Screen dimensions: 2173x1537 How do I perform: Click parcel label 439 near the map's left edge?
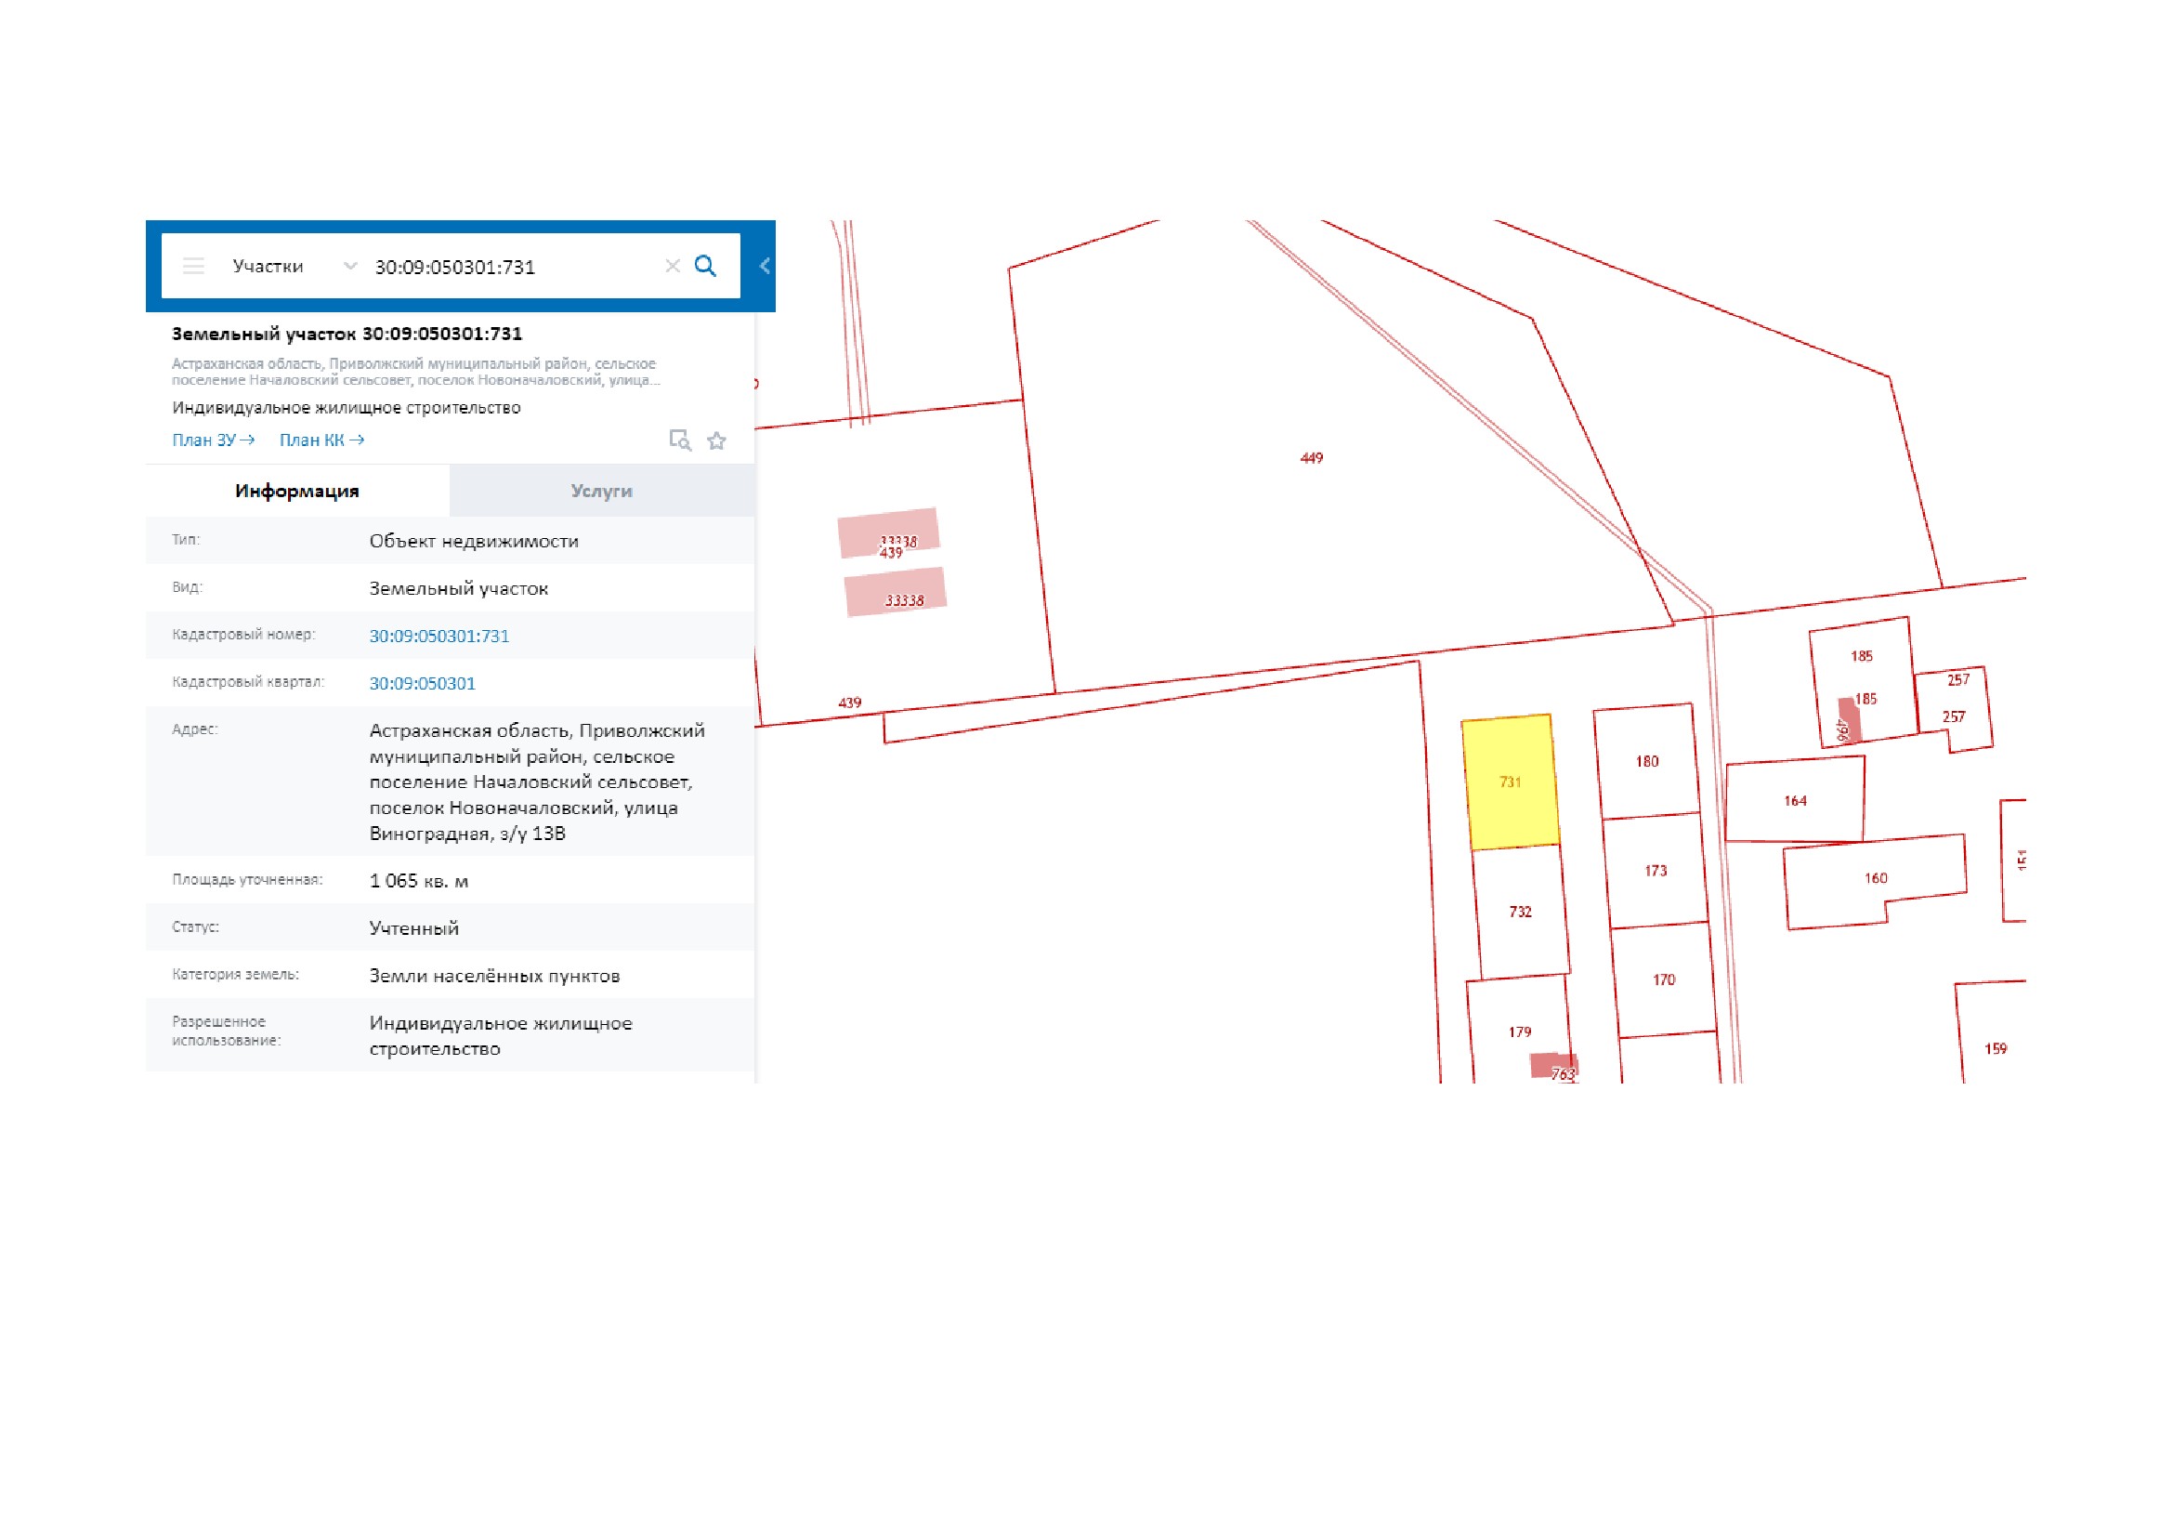[x=849, y=703]
